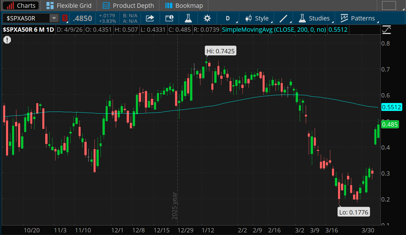Open the Bookmap tab

pos(183,5)
